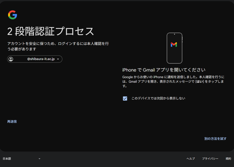The image size is (234, 167).
Task: Click the 2 段階認証プロセス heading
Action: [x=51, y=31]
